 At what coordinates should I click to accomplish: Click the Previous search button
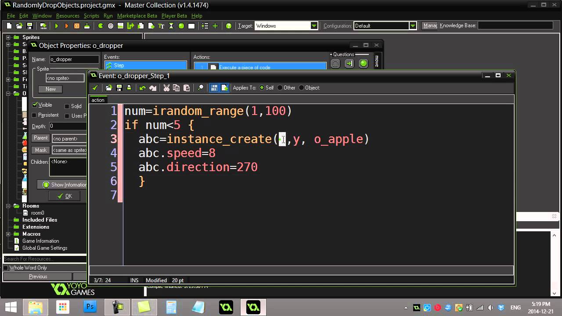pyautogui.click(x=38, y=276)
